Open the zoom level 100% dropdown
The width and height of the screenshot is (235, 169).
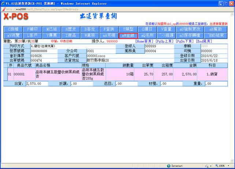[x=221, y=166]
